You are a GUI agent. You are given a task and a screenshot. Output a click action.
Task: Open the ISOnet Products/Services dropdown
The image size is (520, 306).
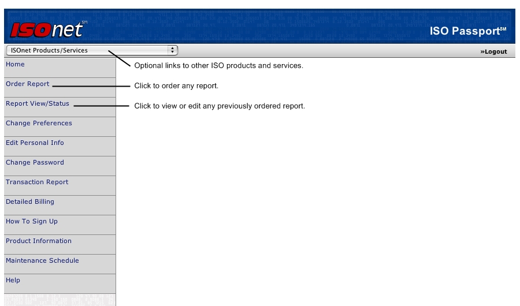tap(92, 50)
